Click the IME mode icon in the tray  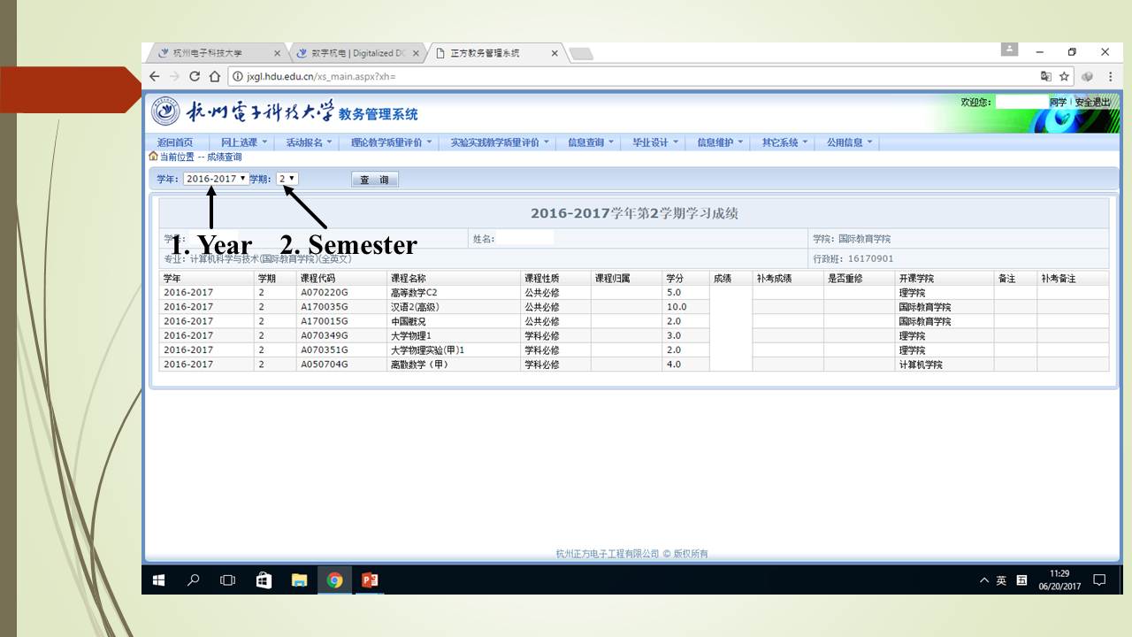click(x=1022, y=580)
